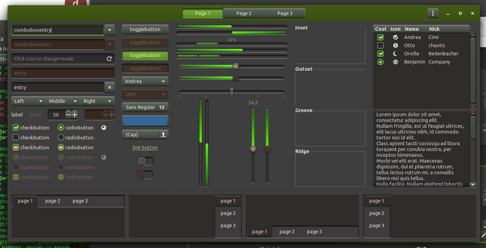Click the tree list vertical scrollbar
The width and height of the screenshot is (486, 248).
pos(473,70)
